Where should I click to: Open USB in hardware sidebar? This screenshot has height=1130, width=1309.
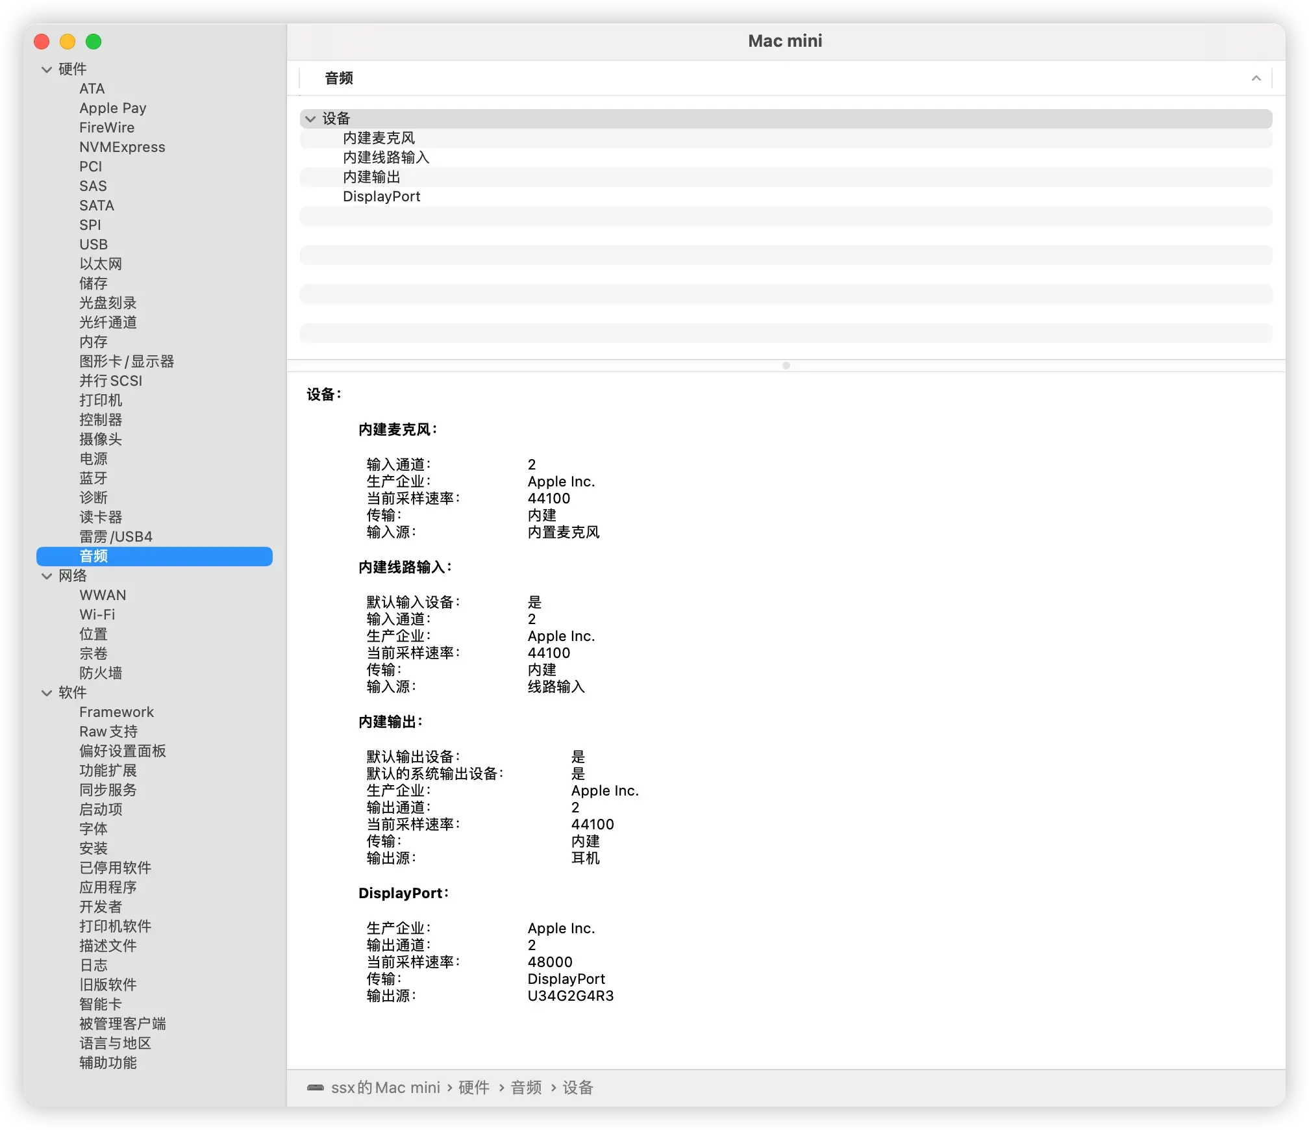(x=93, y=245)
